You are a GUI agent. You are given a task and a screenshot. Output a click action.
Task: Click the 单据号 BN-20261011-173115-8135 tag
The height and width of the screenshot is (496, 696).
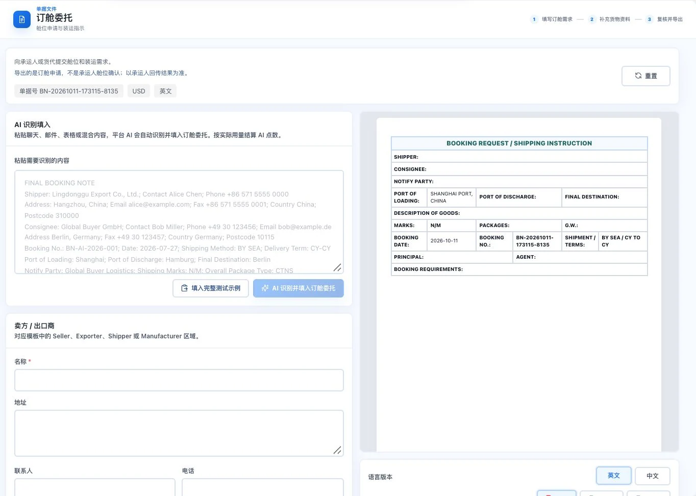(69, 91)
